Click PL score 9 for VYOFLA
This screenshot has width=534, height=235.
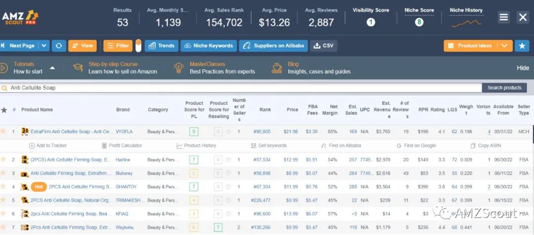pyautogui.click(x=194, y=132)
